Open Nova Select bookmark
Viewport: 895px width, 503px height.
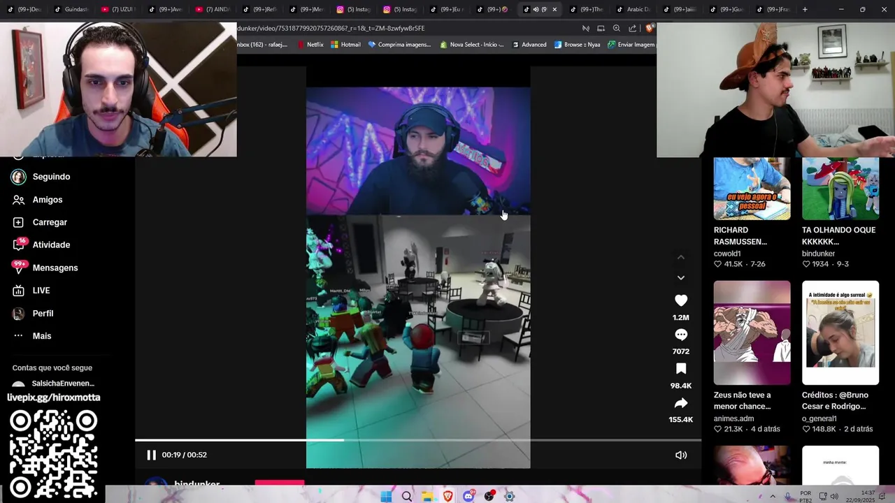472,45
